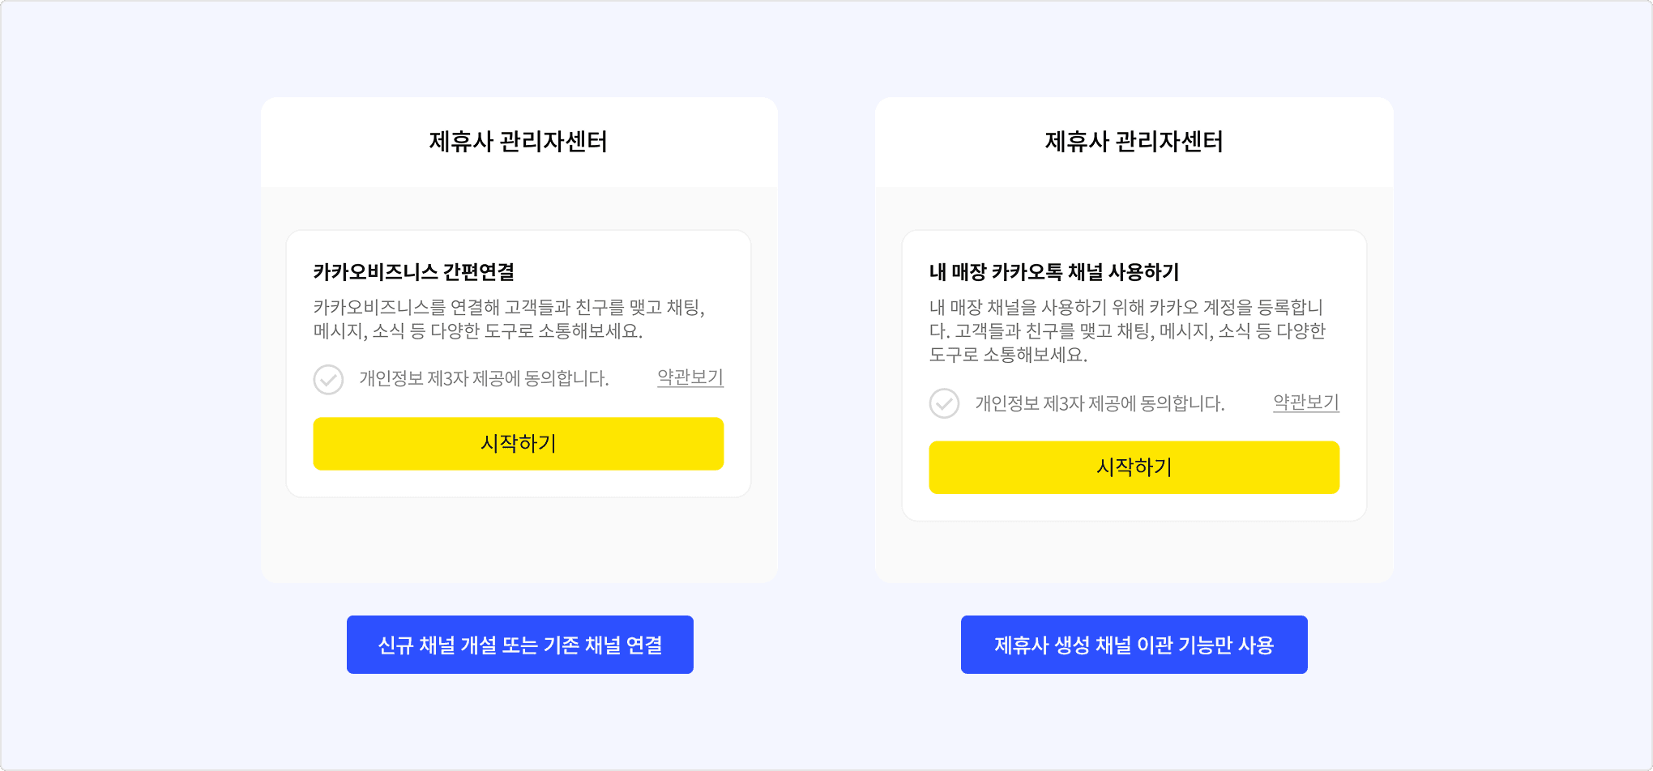The image size is (1653, 771).
Task: Click 개인정보 제3자 제공 text under 내 매장 카카오톡 채널
Action: tap(1100, 403)
